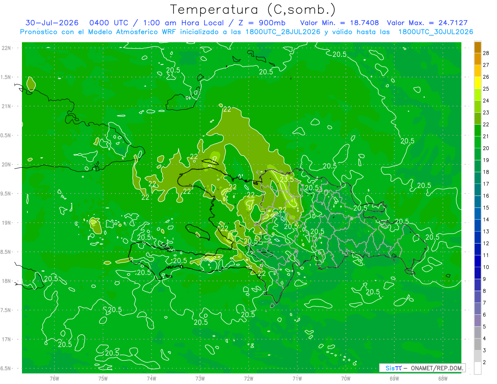Click the '23.5' contour label on the map

(x=287, y=179)
